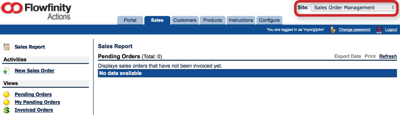The height and width of the screenshot is (115, 400).
Task: Open the My Pending Orders view
Action: [37, 102]
